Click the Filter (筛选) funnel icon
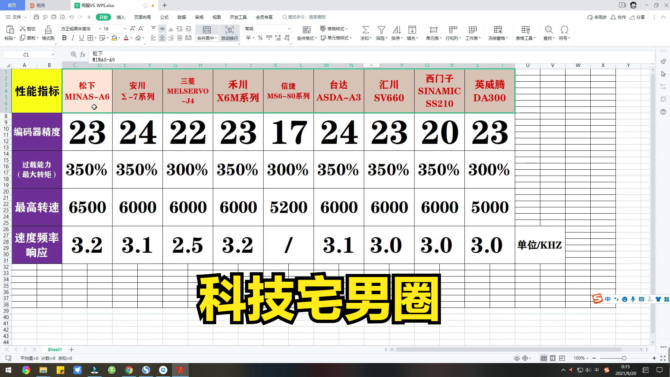 (381, 30)
